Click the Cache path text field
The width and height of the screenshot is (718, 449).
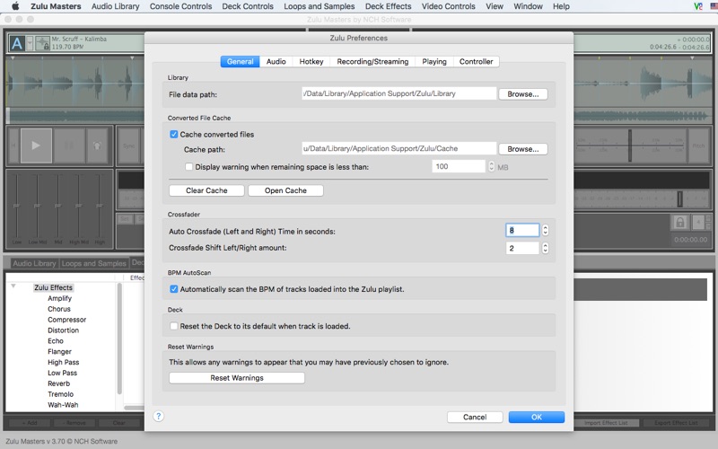pos(398,148)
